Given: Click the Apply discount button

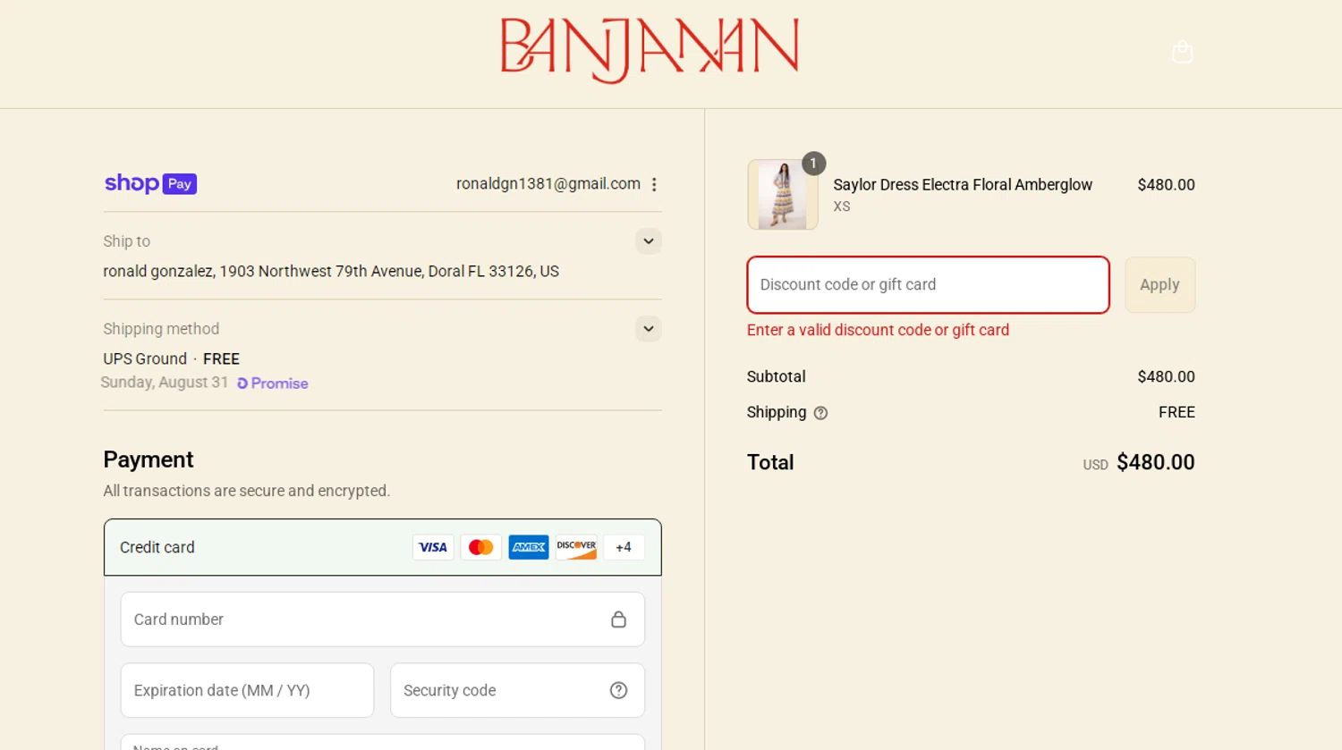Looking at the screenshot, I should [x=1159, y=285].
